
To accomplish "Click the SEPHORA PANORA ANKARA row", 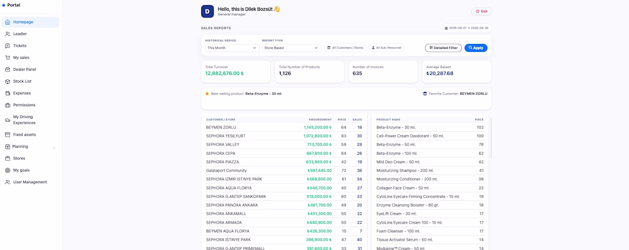I will 284,205.
